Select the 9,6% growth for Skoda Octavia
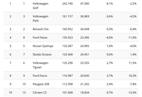142x97 pixels. pos(110,54)
